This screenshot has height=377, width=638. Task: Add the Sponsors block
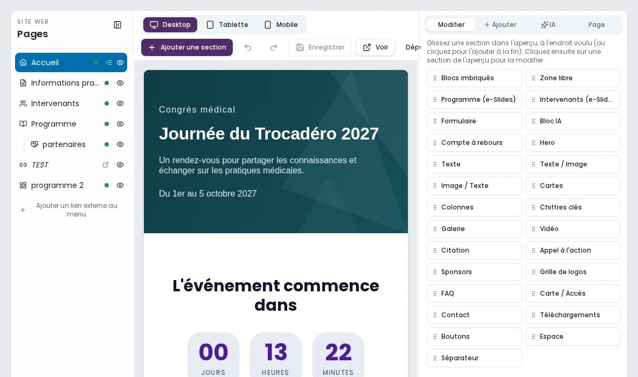pyautogui.click(x=474, y=272)
